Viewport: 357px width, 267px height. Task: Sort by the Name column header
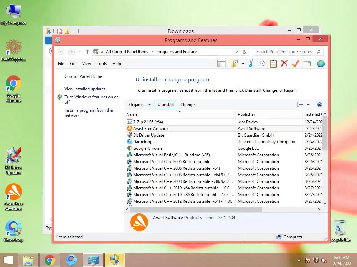pos(180,114)
